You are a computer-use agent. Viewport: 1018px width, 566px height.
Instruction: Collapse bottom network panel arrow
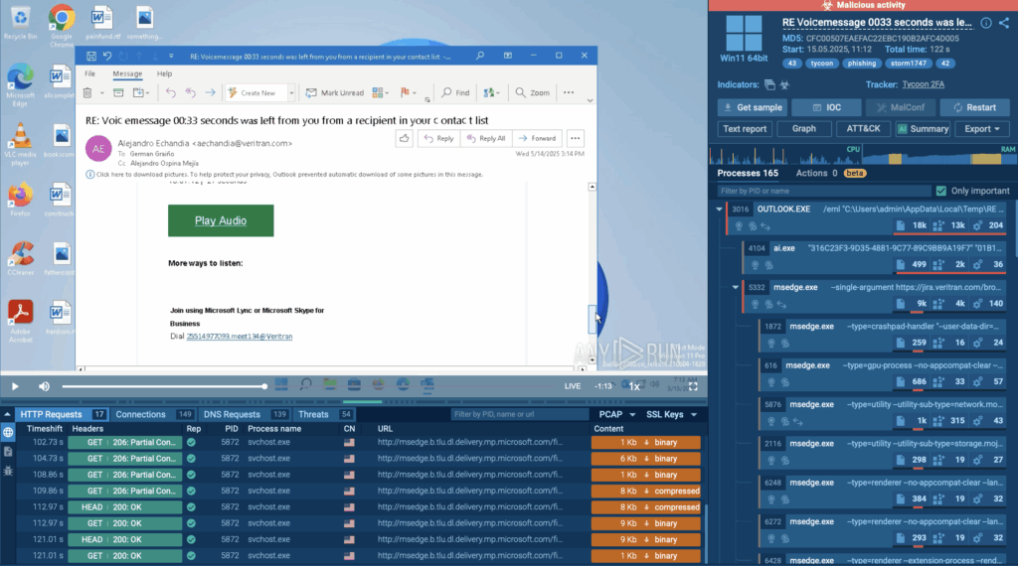(x=7, y=414)
